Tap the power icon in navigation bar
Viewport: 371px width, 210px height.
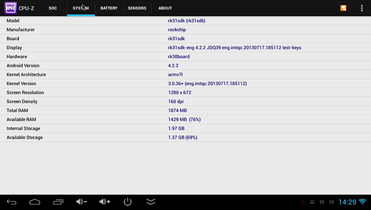pyautogui.click(x=128, y=202)
